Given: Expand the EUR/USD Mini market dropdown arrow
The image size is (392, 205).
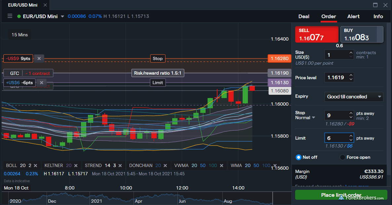Looking at the screenshot, I should tap(62, 17).
